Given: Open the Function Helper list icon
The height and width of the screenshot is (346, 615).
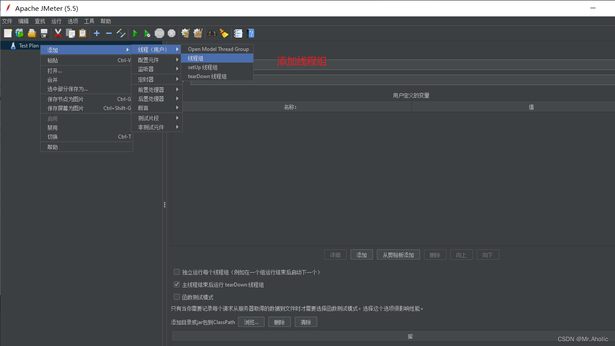Looking at the screenshot, I should (238, 33).
